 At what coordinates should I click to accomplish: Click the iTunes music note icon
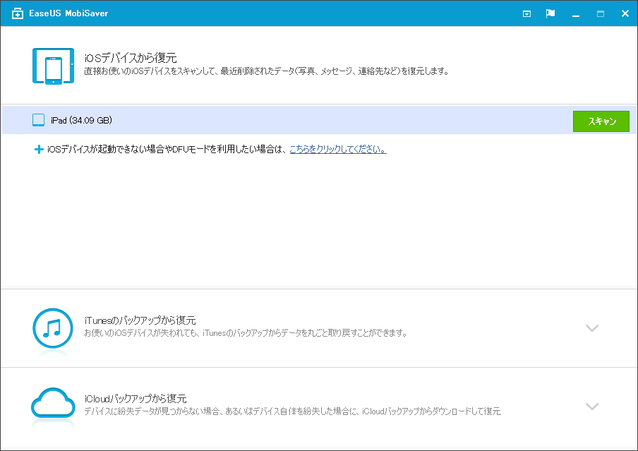click(x=53, y=328)
